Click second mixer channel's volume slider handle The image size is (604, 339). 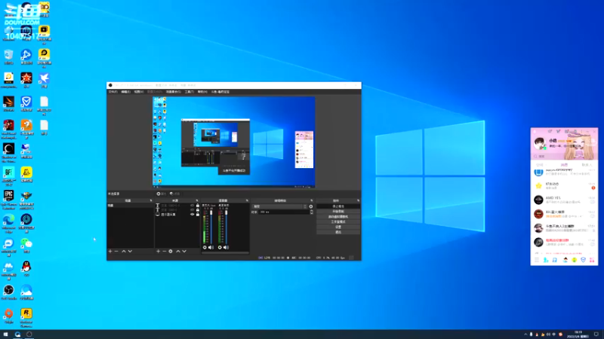point(226,213)
